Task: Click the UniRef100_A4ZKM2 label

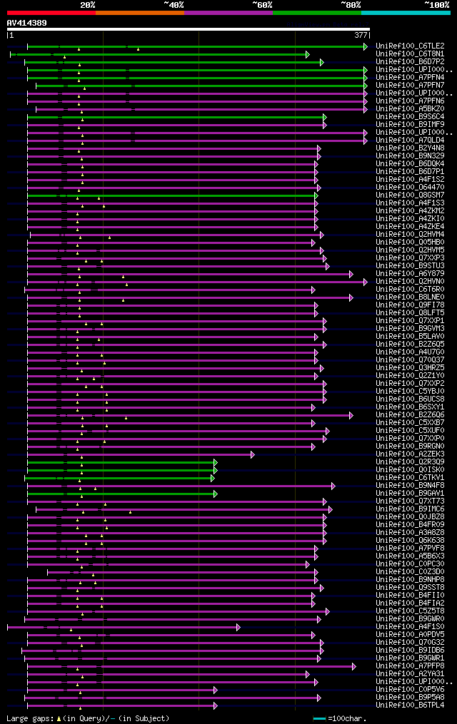Action: 410,211
